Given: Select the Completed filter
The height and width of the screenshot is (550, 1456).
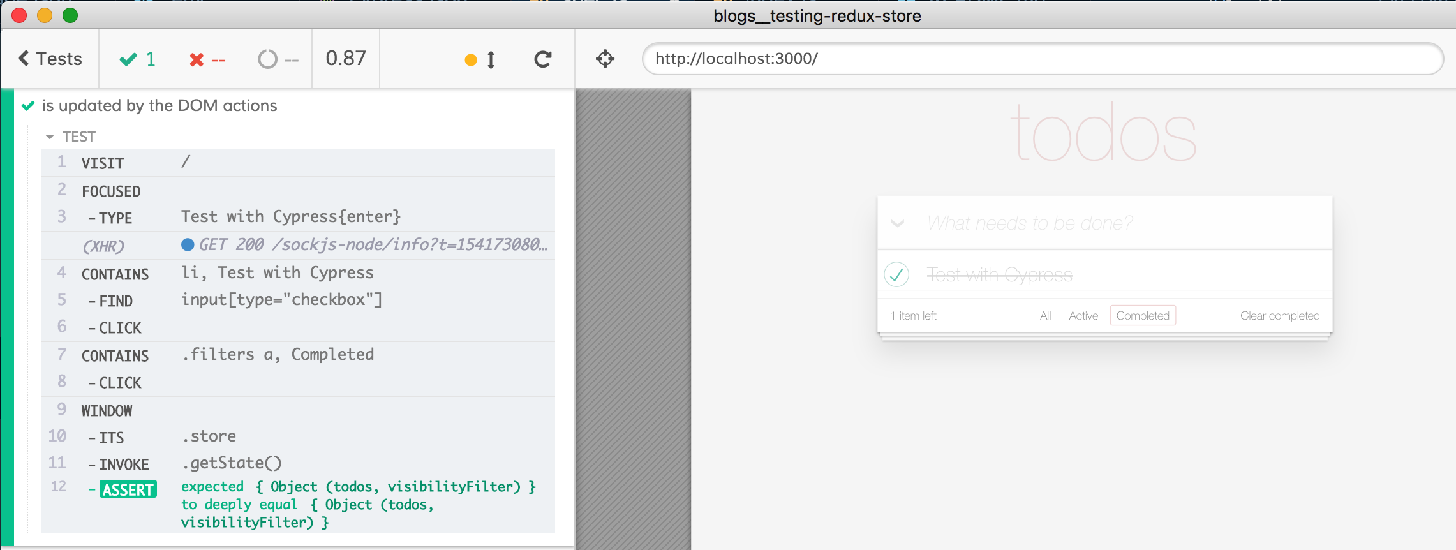Looking at the screenshot, I should click(x=1143, y=316).
